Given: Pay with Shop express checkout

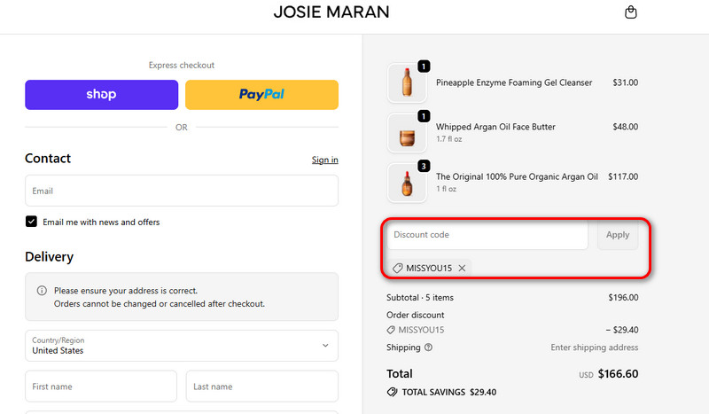Looking at the screenshot, I should pos(101,95).
